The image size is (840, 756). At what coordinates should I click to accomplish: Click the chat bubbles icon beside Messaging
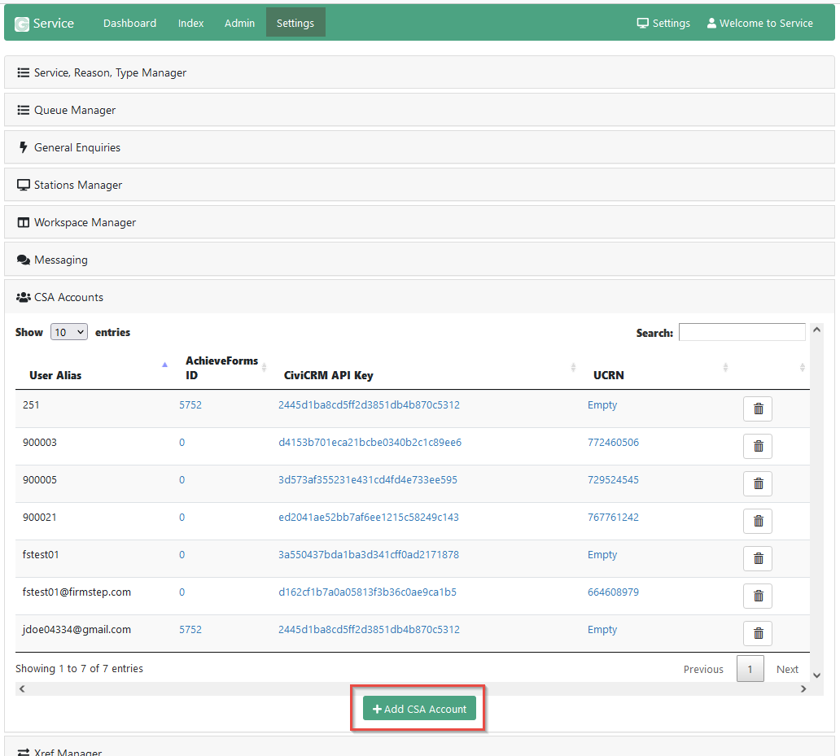tap(23, 260)
